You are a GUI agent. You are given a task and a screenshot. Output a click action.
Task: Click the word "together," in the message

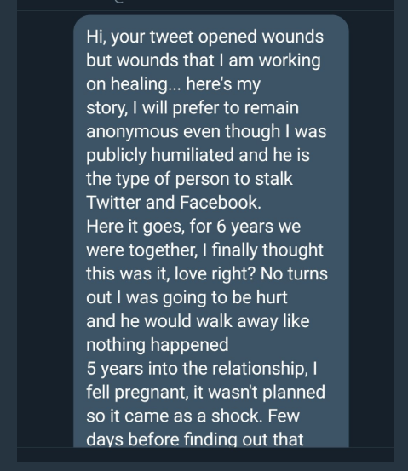164,250
